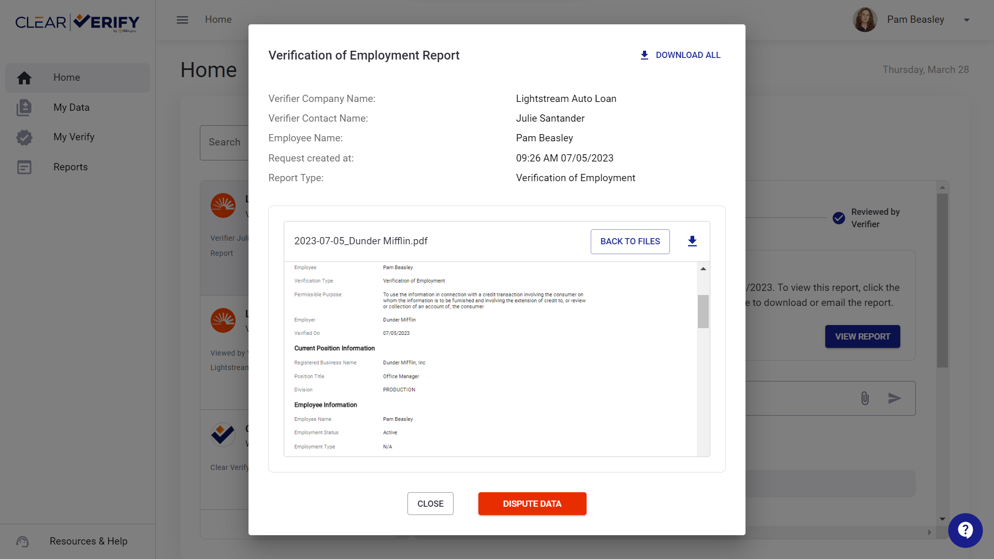
Task: Click the My Data icon in sidebar
Action: tap(24, 108)
